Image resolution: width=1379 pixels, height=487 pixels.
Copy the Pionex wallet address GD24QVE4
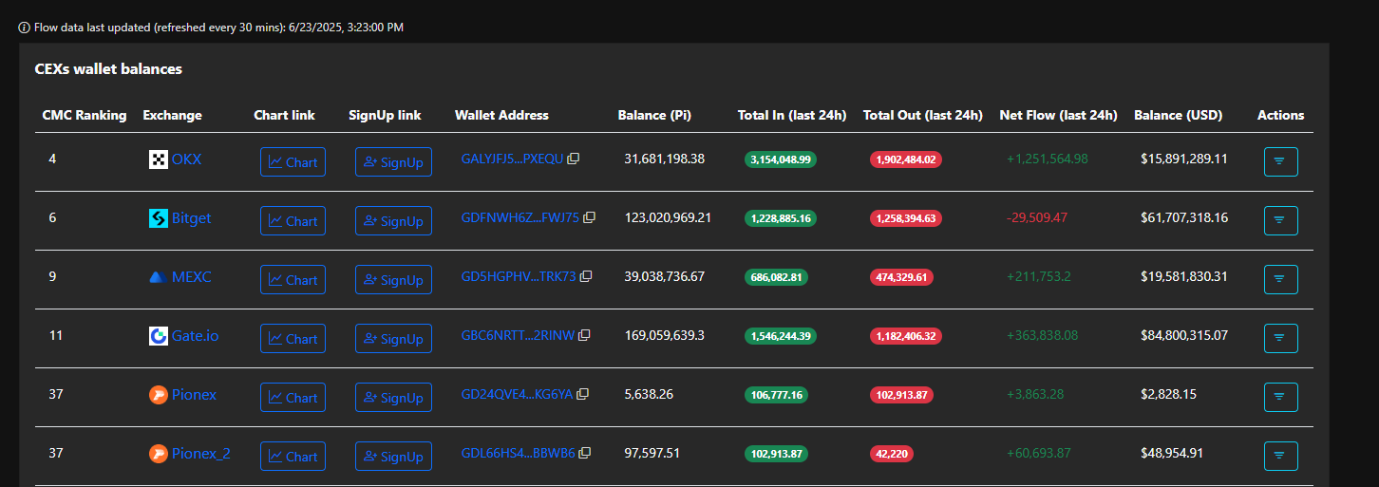[582, 394]
